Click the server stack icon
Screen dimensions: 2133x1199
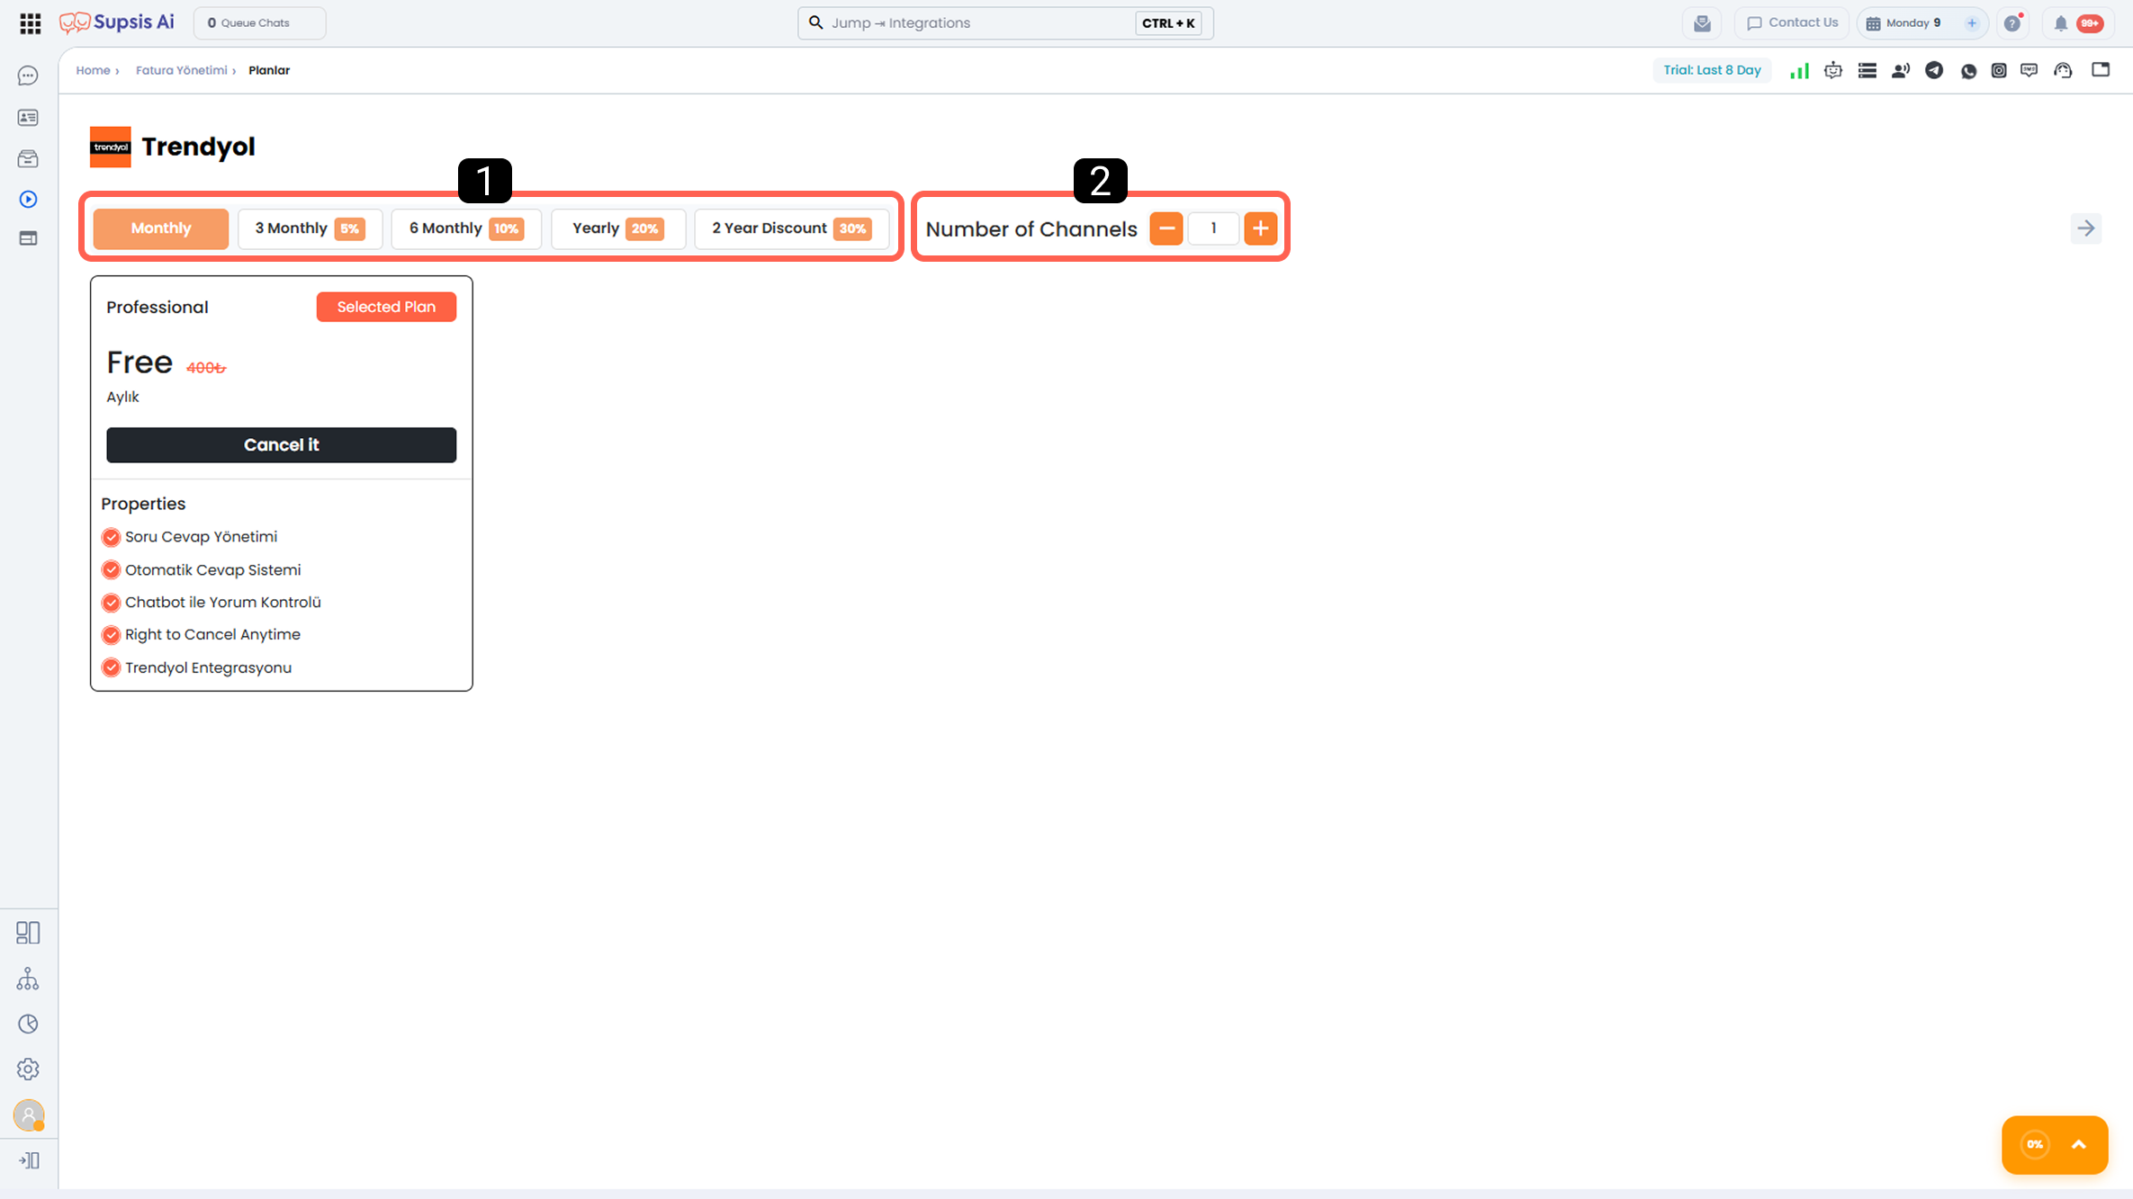click(1867, 70)
